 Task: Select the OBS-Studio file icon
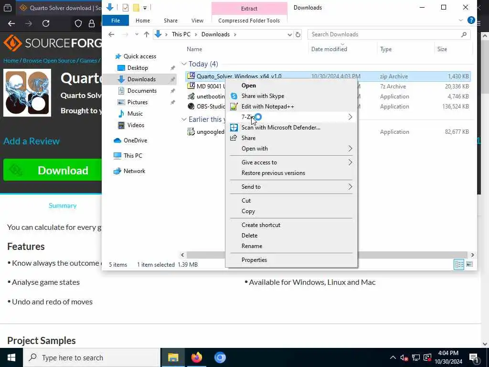click(x=191, y=107)
